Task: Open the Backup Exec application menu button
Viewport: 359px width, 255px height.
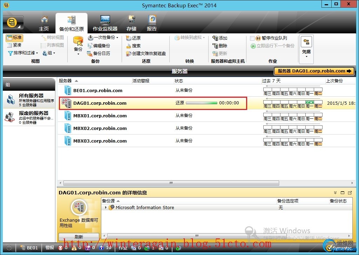Action: pos(13,23)
